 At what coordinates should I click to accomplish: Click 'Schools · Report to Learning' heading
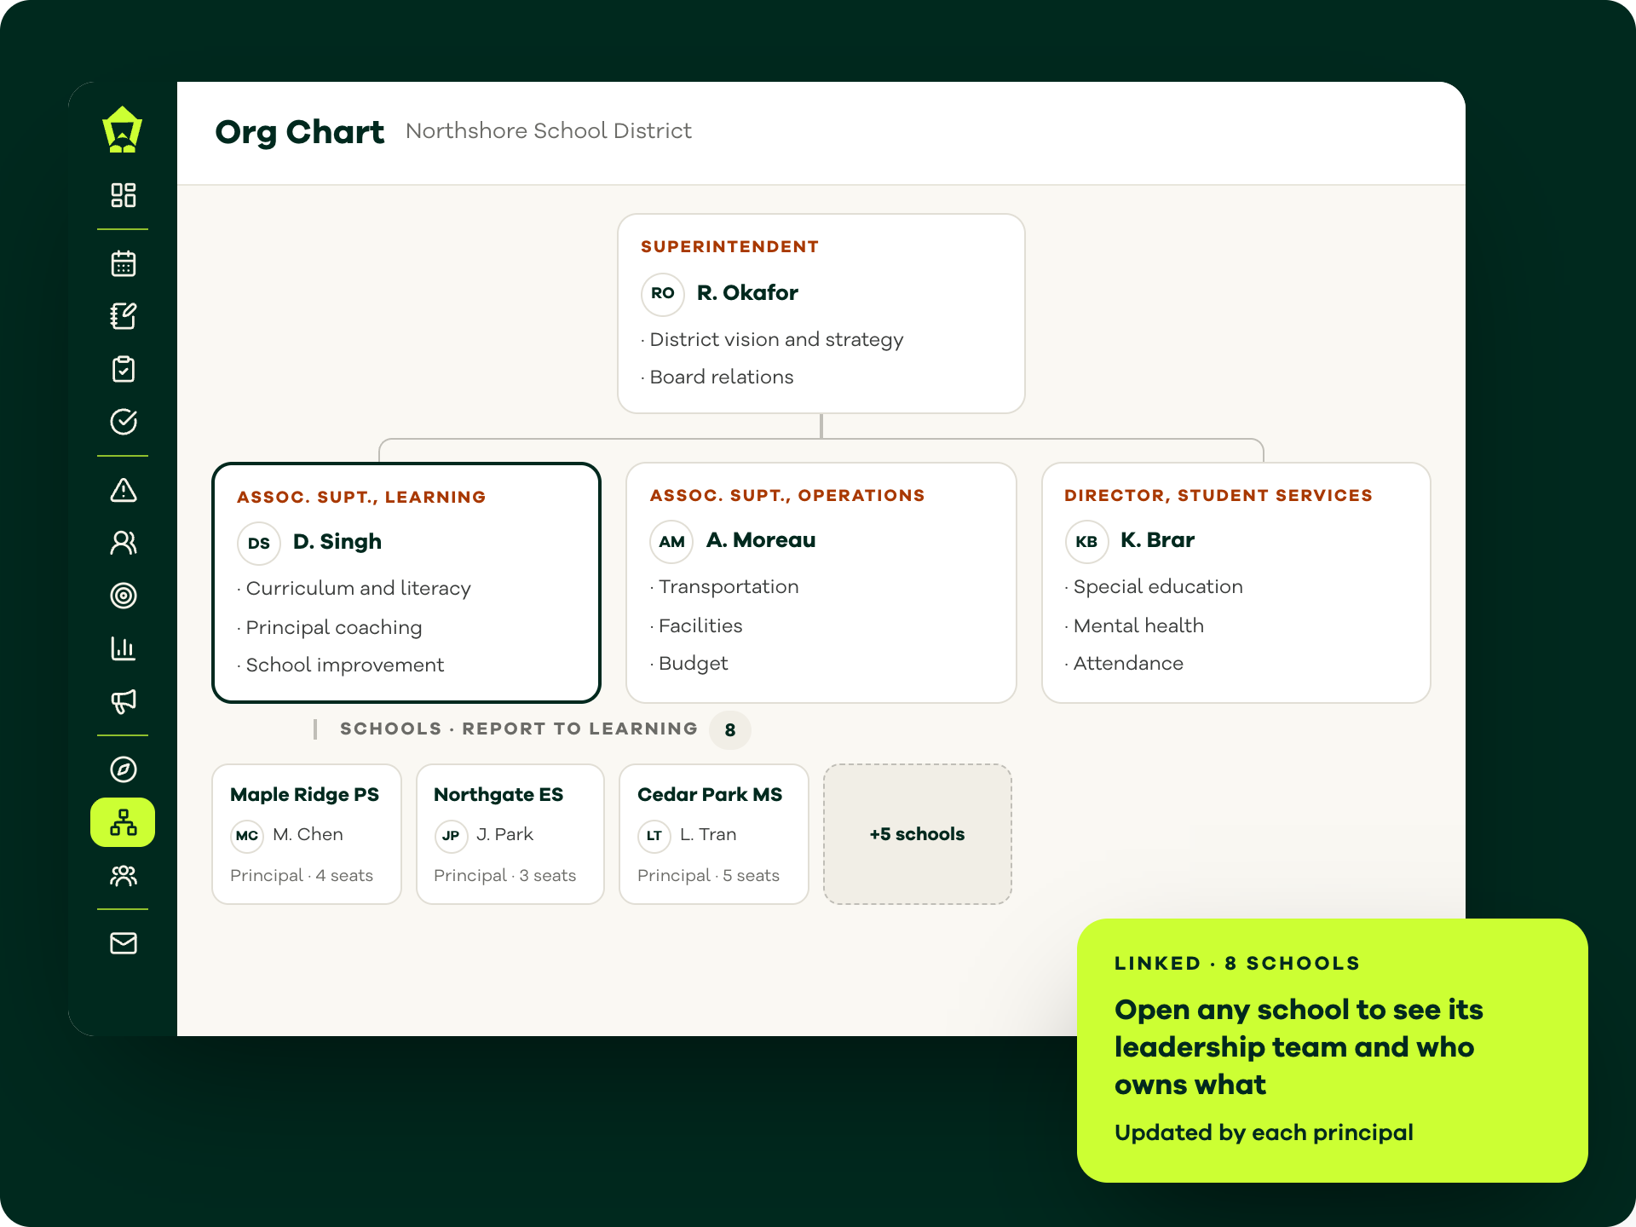coord(518,729)
